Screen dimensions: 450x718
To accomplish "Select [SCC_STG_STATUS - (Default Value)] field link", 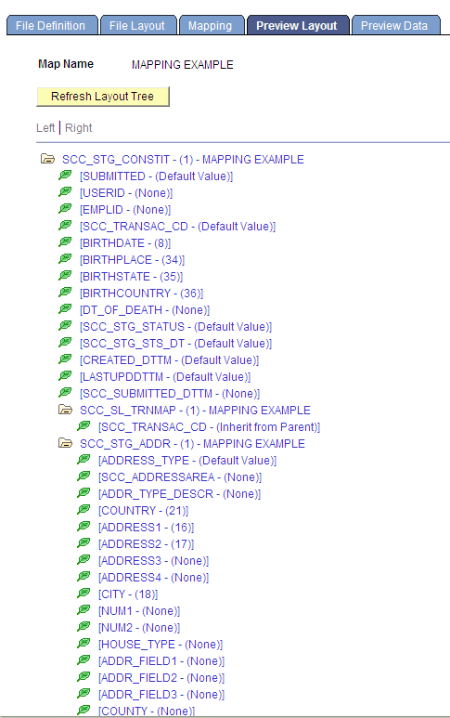I will click(x=176, y=326).
